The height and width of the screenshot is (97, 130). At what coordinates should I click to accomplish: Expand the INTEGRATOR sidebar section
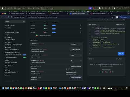point(8,37)
